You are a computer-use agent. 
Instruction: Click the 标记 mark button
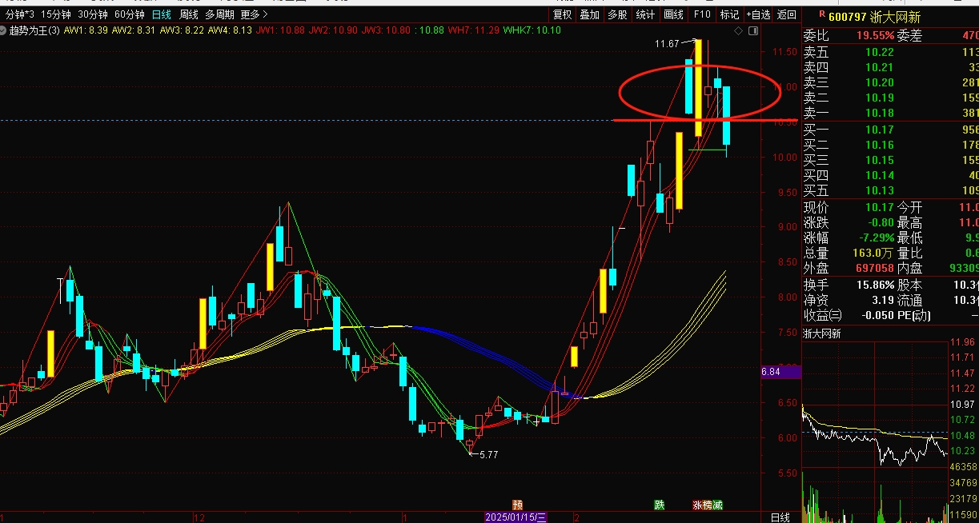729,14
